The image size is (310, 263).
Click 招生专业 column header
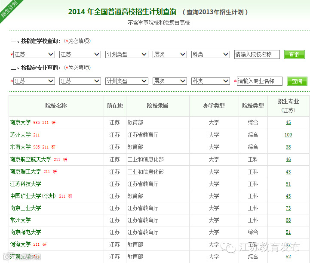[x=288, y=102]
